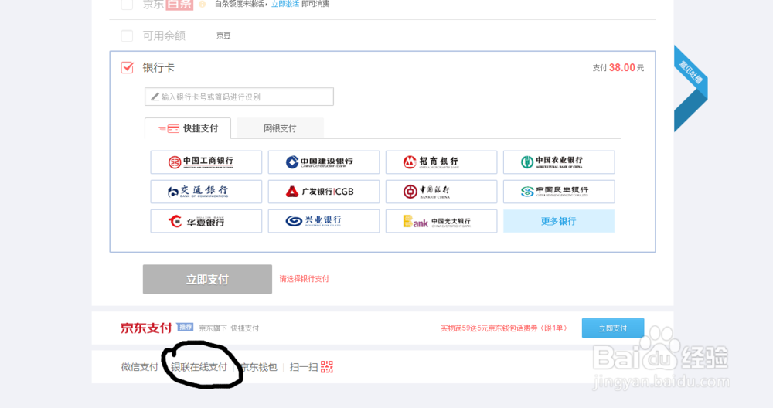773x408 pixels.
Task: Click the gray 立即支付 button
Action: tap(207, 280)
